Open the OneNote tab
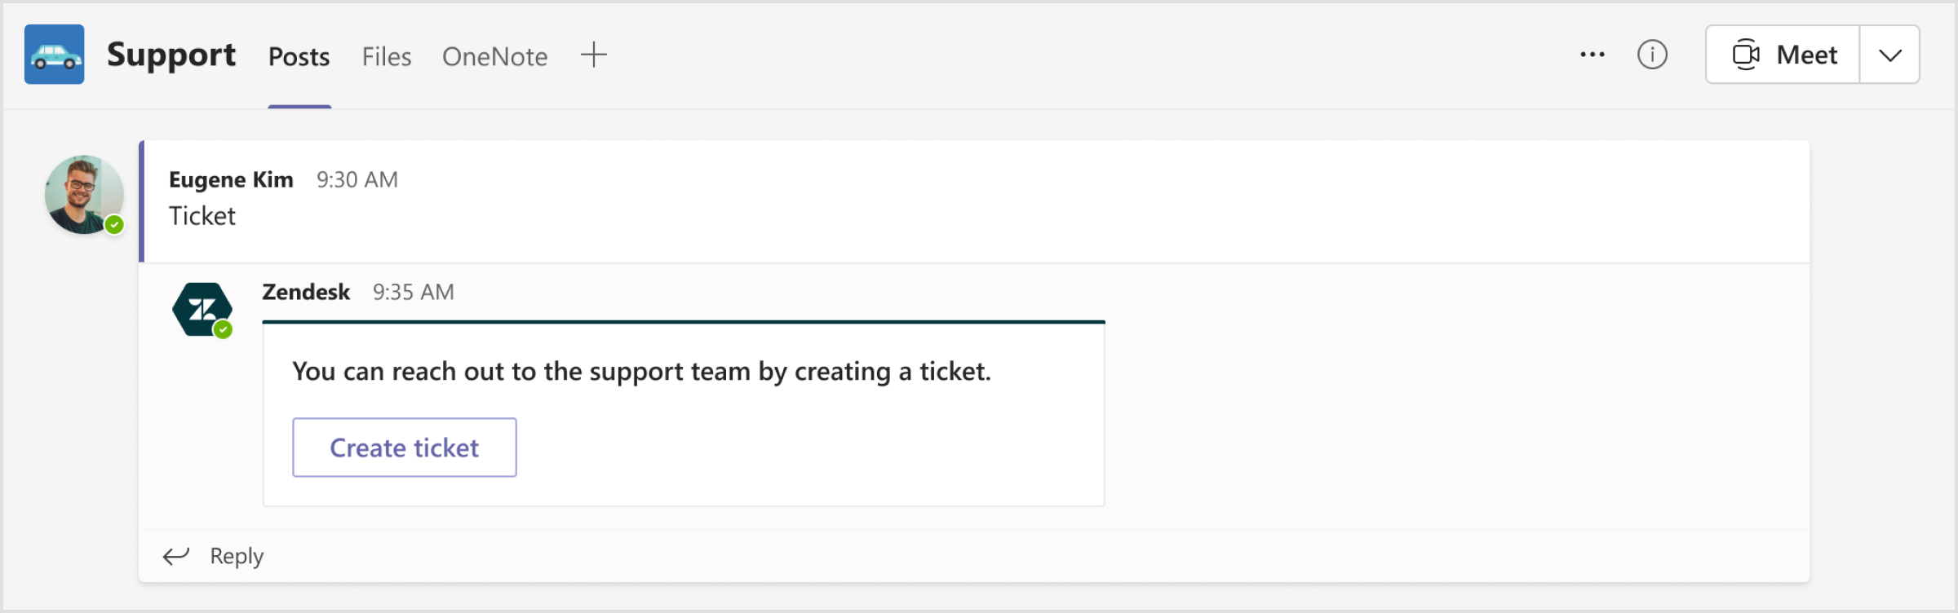1958x613 pixels. click(494, 55)
